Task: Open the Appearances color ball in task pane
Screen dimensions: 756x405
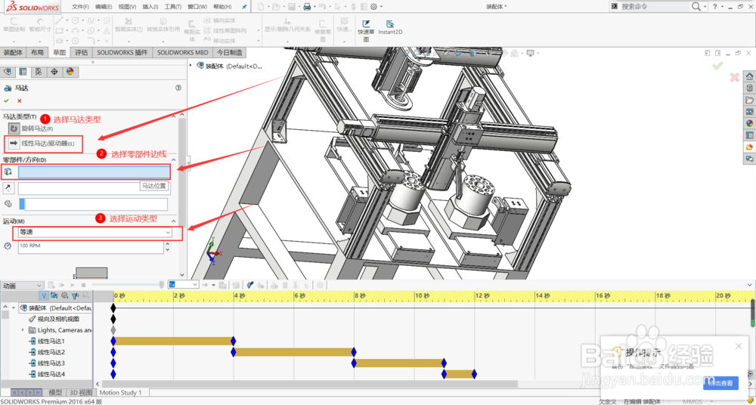Action: click(749, 123)
